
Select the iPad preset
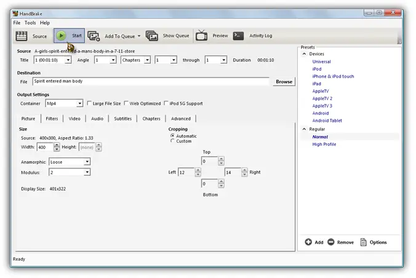coord(316,84)
